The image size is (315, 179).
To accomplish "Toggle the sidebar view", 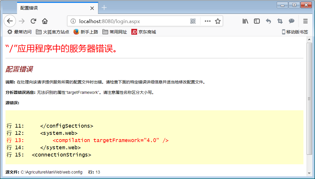I will click(257, 21).
